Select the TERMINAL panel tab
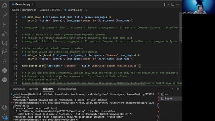 tap(48, 89)
